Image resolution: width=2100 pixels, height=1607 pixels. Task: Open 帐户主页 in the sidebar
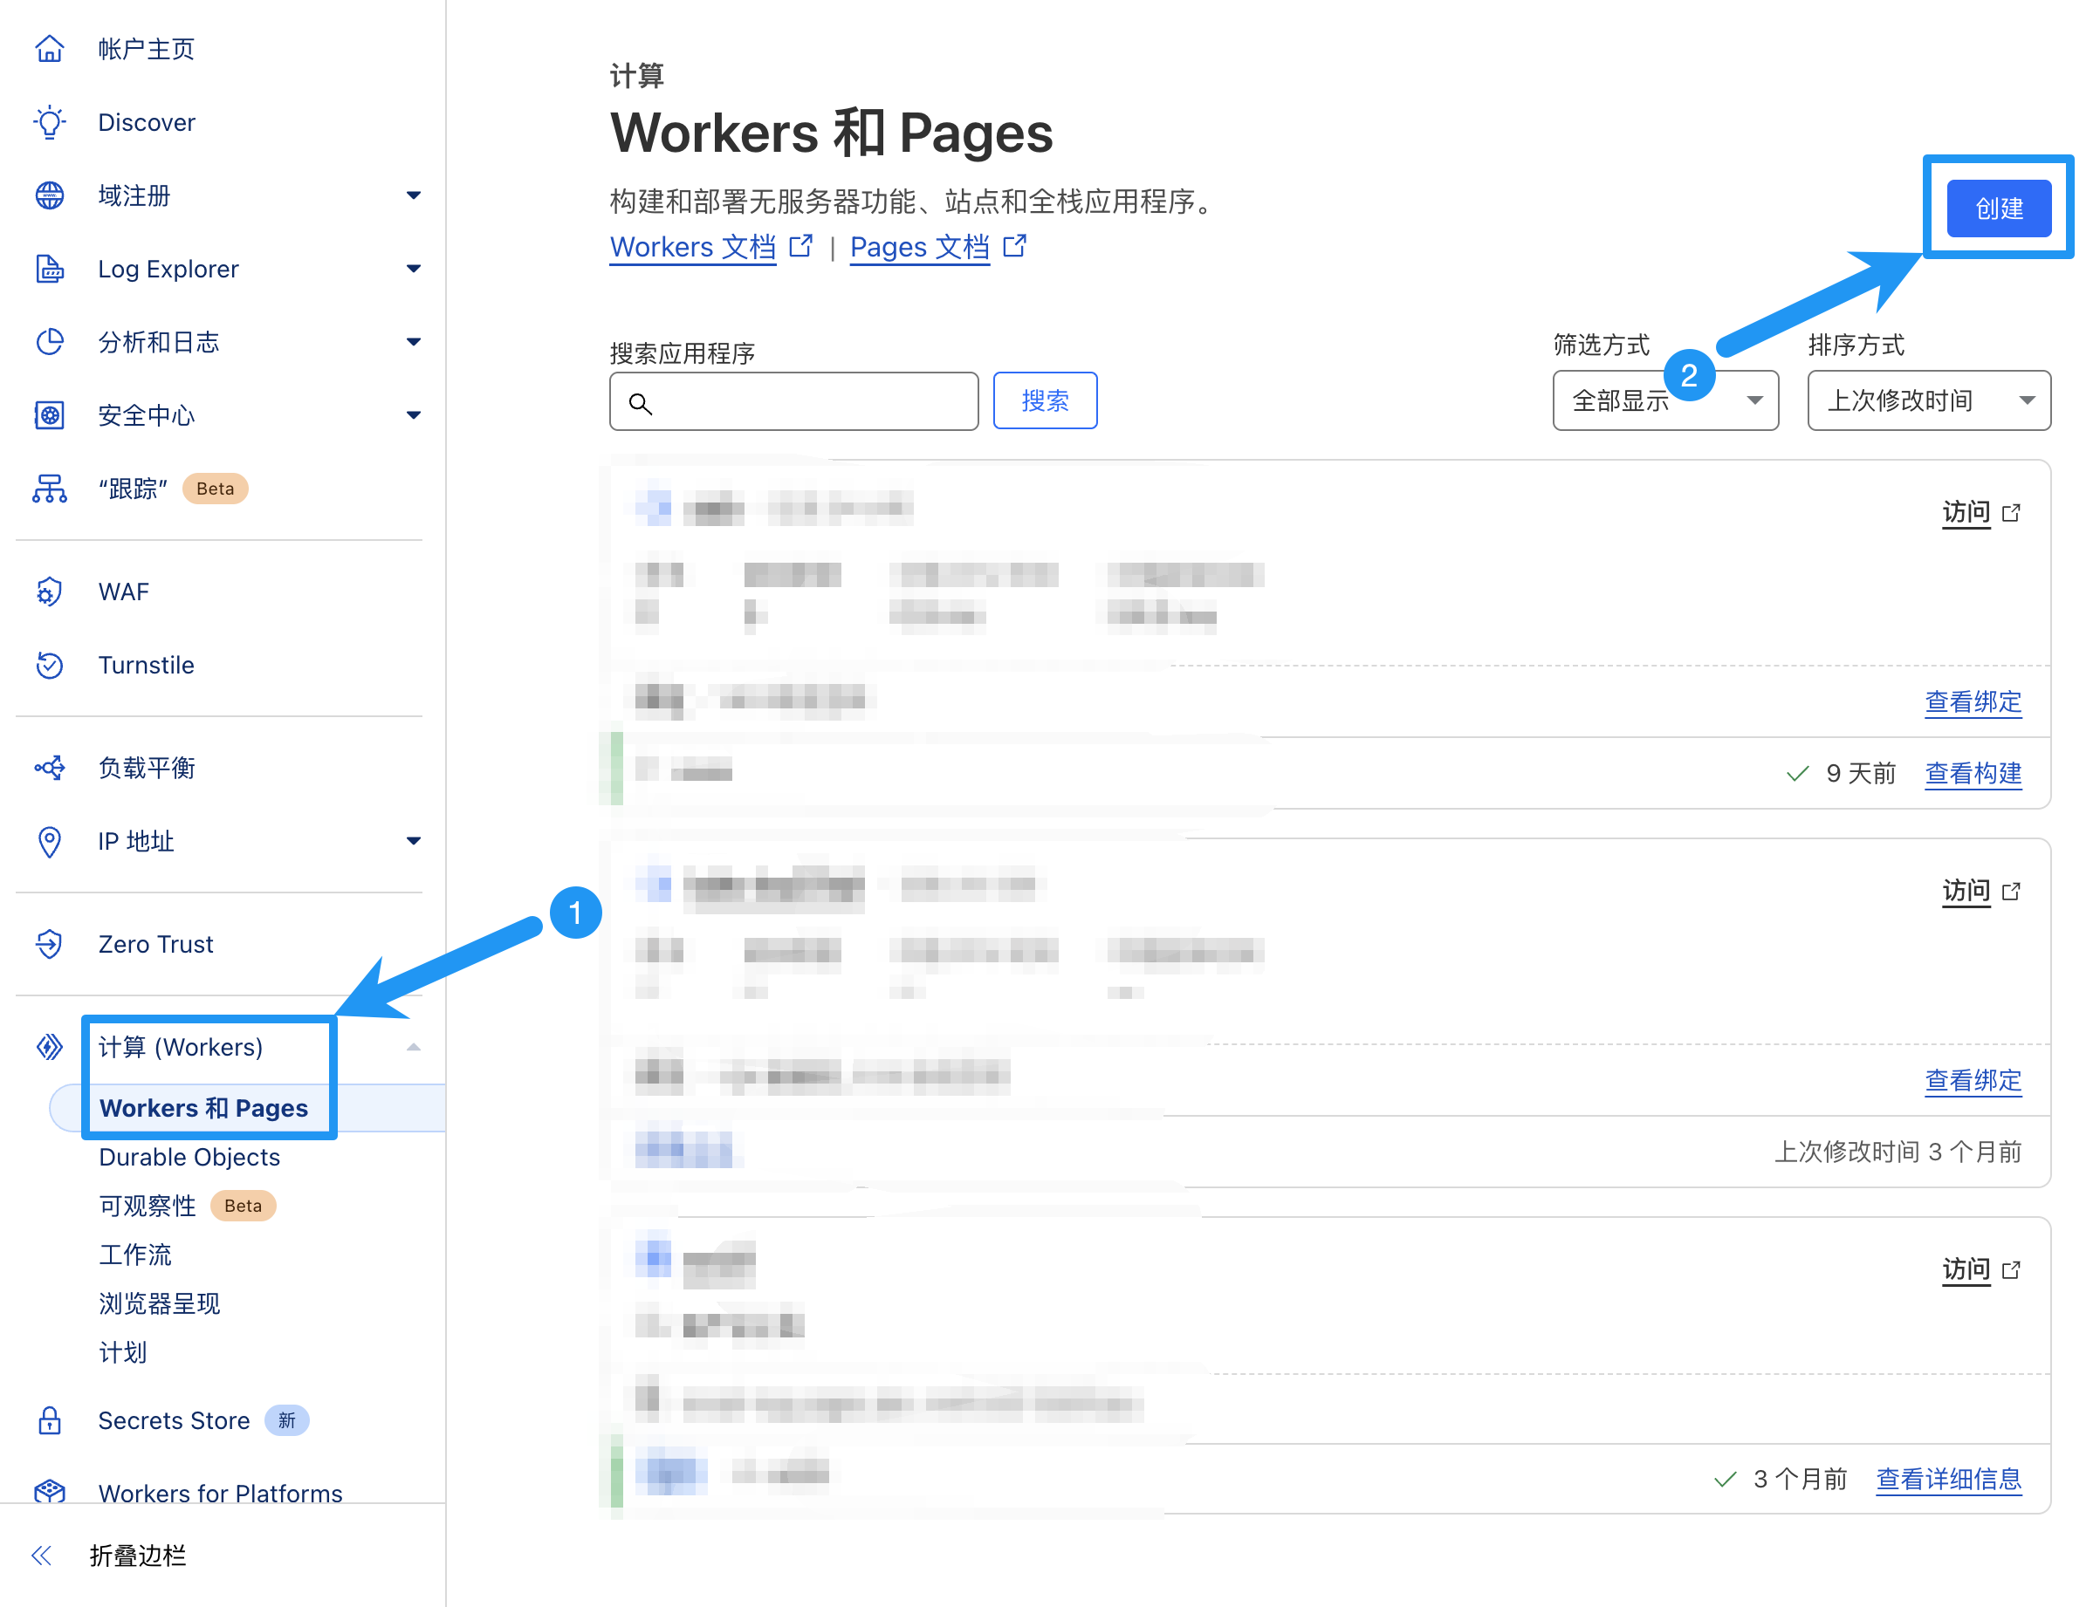[147, 49]
